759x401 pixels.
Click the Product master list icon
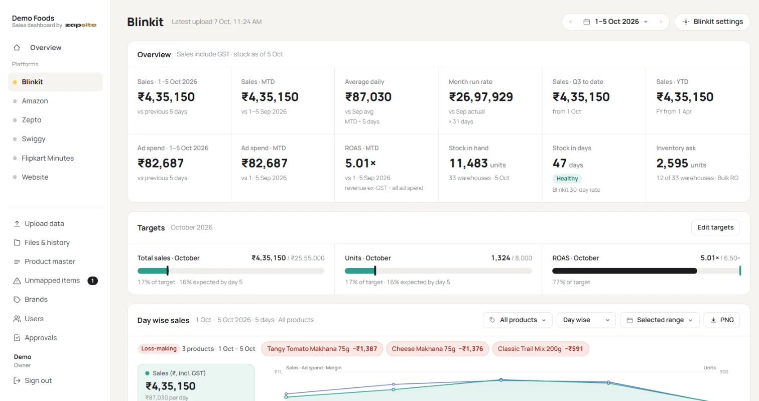(17, 262)
